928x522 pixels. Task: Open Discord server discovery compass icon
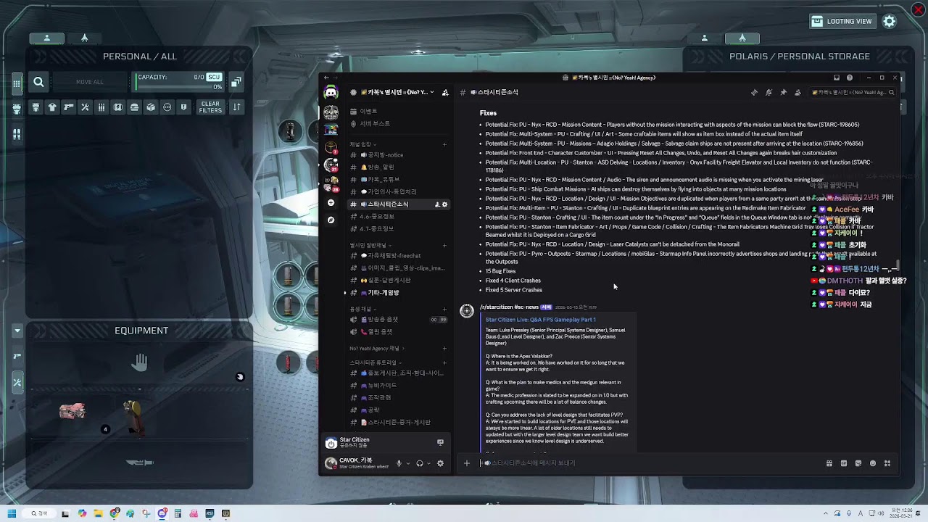click(x=331, y=220)
